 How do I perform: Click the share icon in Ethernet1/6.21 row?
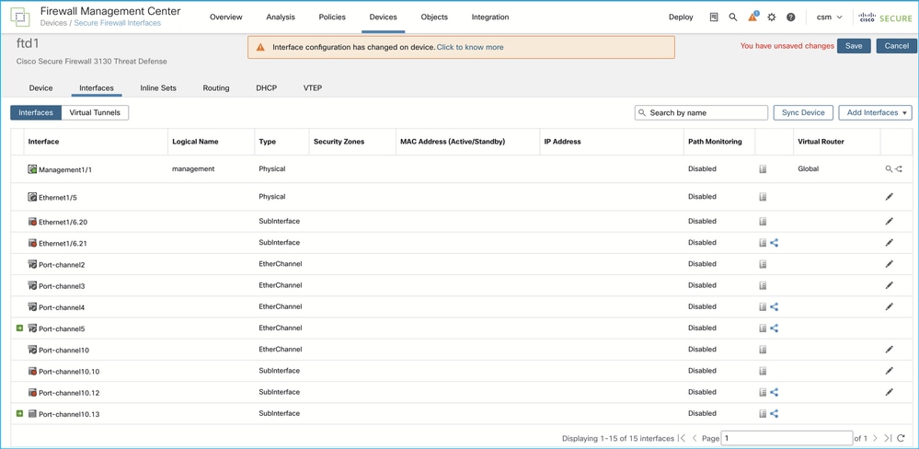pyautogui.click(x=774, y=243)
